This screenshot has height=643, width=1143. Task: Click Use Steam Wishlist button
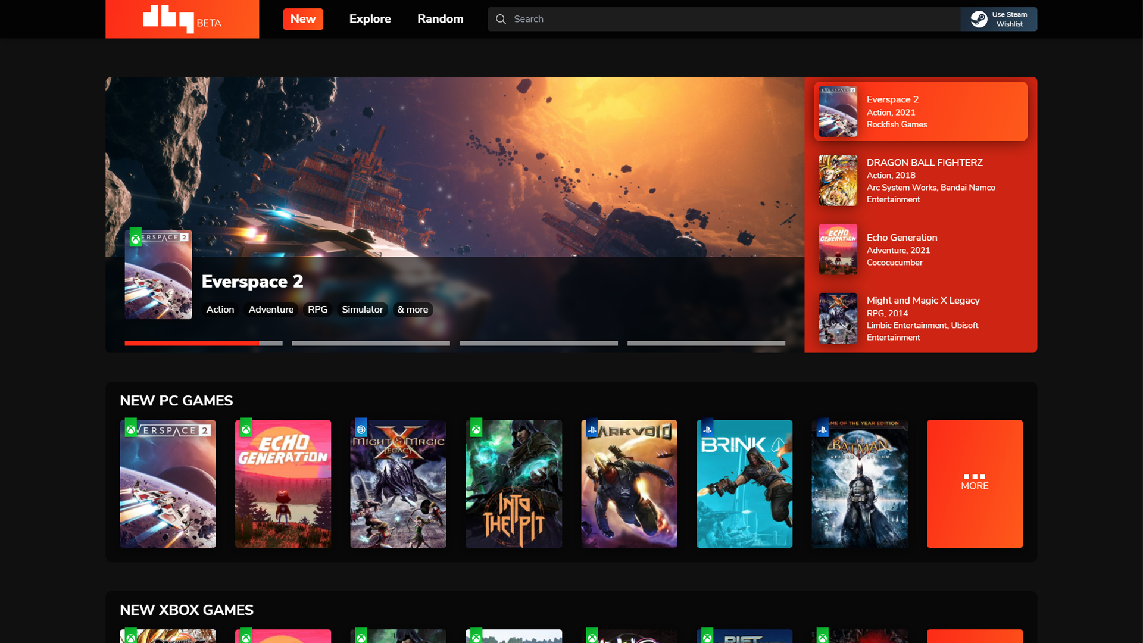[x=998, y=19]
